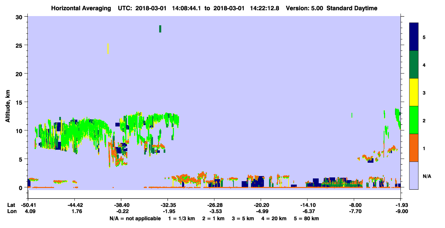
Task: Click latitude value -38.40
Action: (121, 205)
